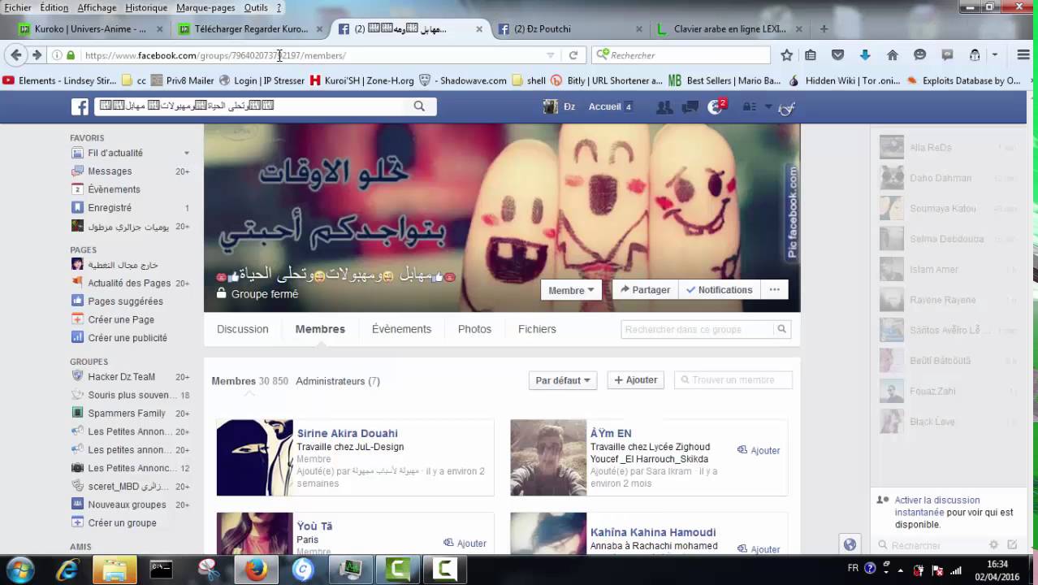
Task: Click Créer un groupe in sidebar
Action: click(x=122, y=523)
